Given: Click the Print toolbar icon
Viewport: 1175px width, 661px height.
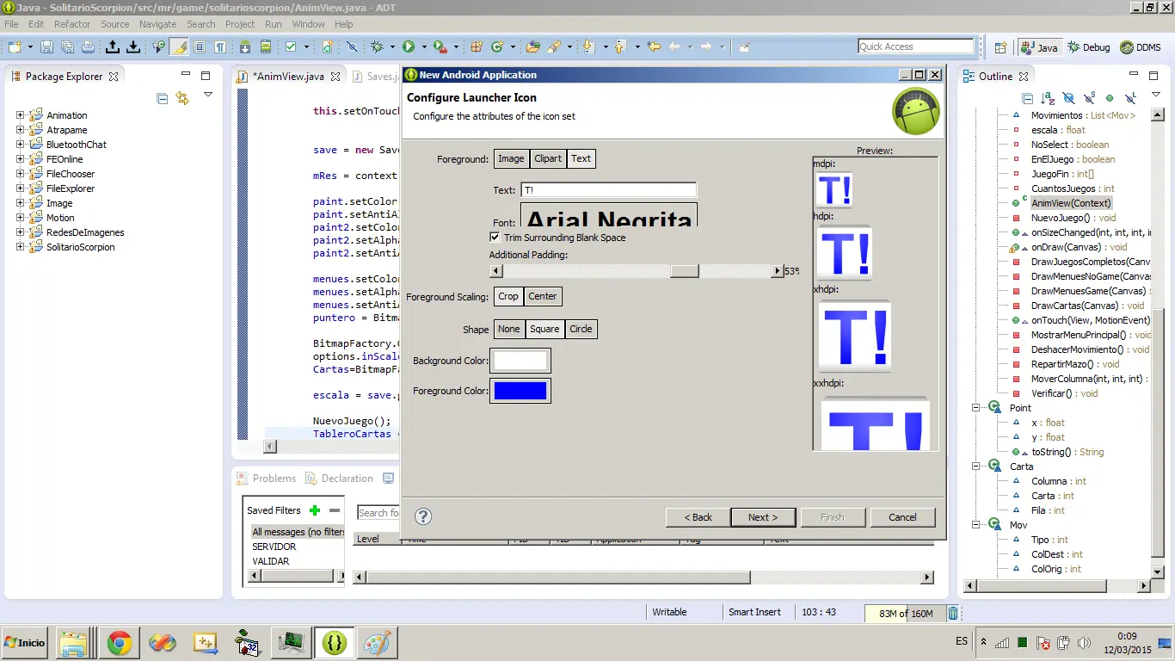Looking at the screenshot, I should pos(88,47).
